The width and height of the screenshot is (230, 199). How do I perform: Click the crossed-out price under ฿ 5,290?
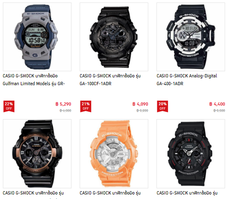[65, 111]
